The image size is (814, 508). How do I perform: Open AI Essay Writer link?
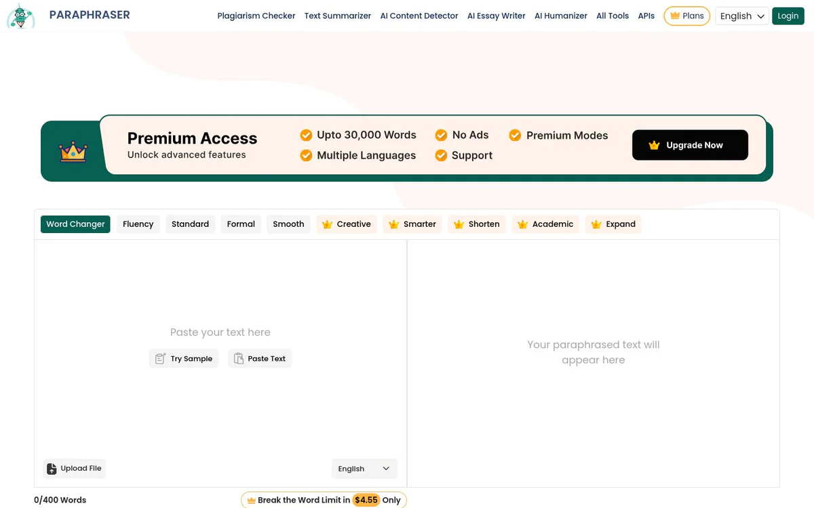(497, 16)
